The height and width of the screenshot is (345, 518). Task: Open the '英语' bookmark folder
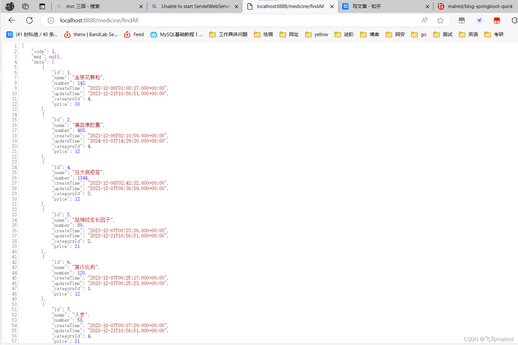click(x=468, y=34)
